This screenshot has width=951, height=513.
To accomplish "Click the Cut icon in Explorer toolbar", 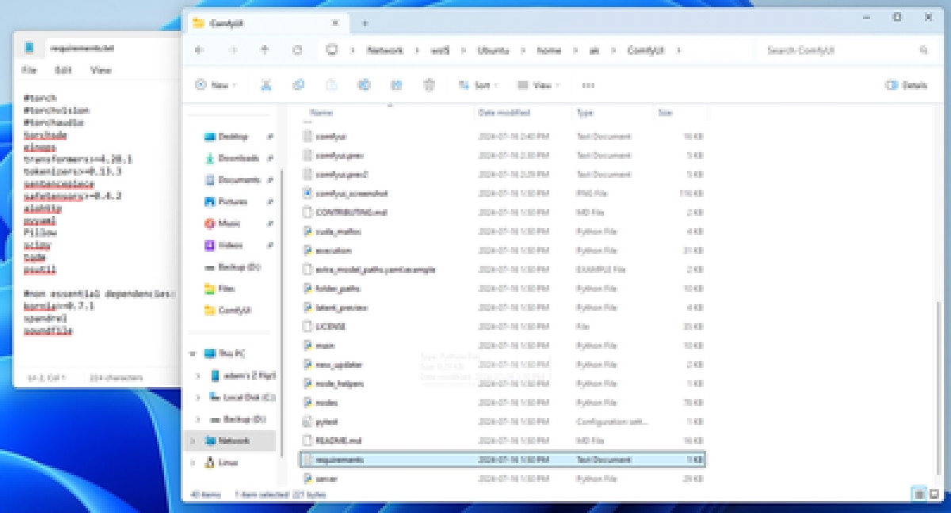I will point(266,85).
